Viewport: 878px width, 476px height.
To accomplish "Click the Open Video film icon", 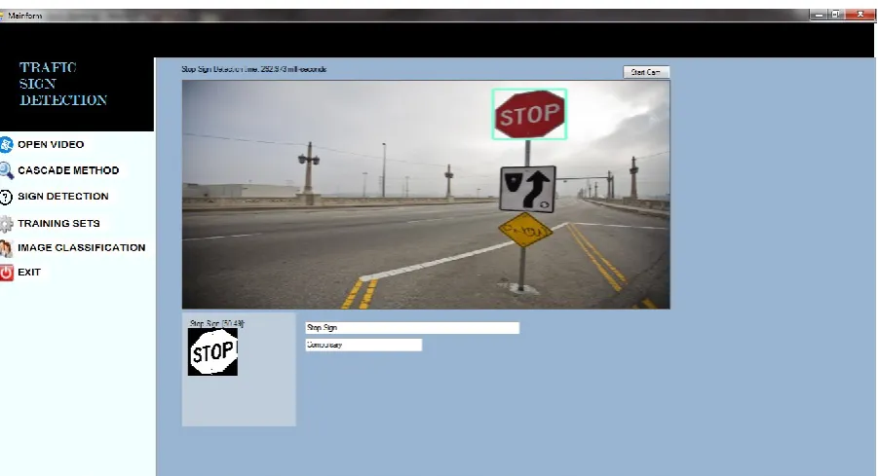I will point(6,145).
